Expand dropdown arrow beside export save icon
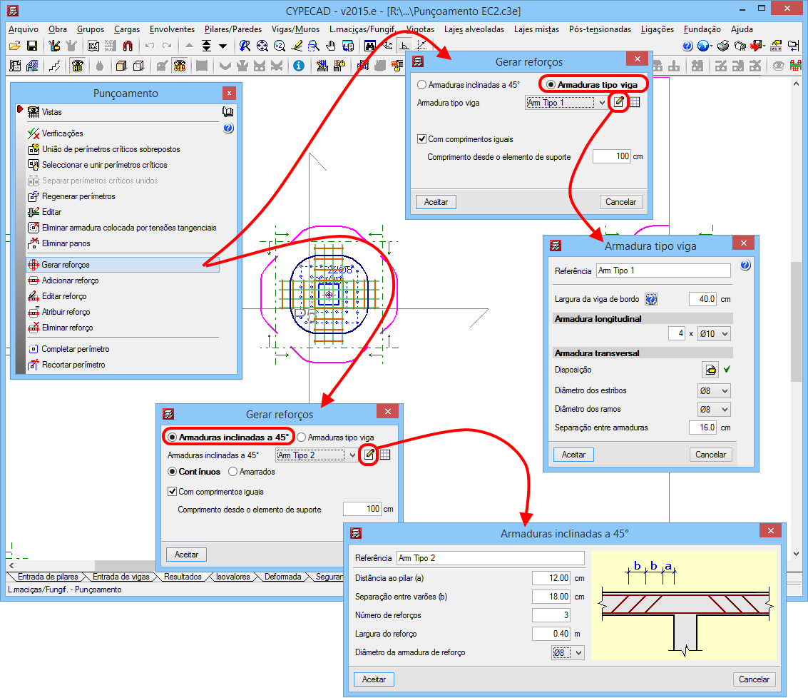808x698 pixels. pyautogui.click(x=764, y=46)
